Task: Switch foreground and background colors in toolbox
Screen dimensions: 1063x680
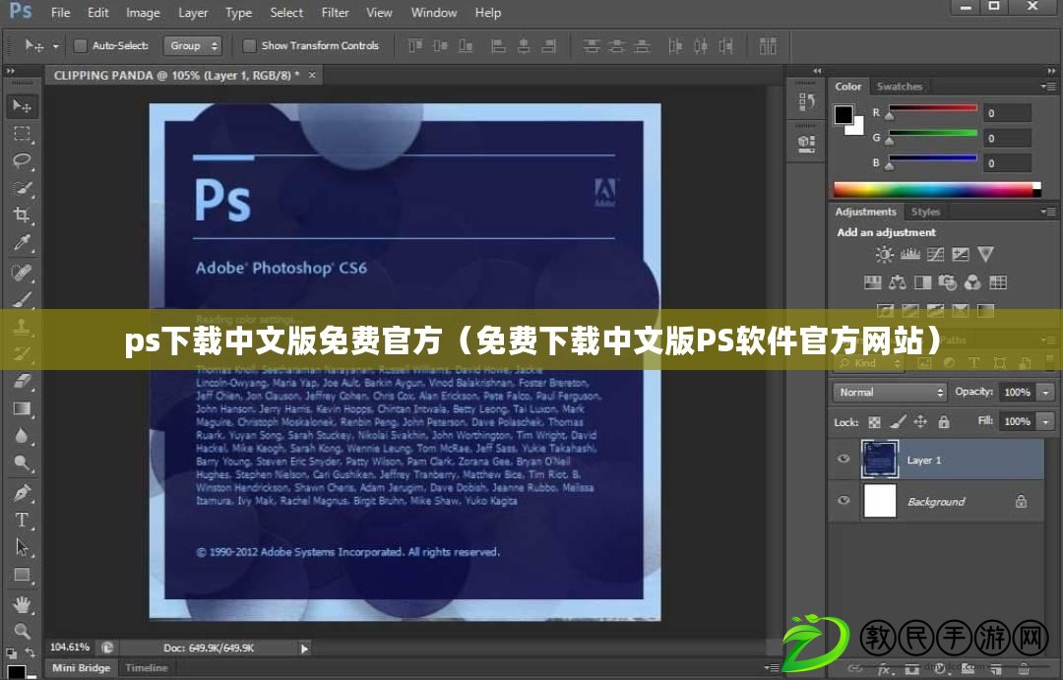Action: pos(30,652)
